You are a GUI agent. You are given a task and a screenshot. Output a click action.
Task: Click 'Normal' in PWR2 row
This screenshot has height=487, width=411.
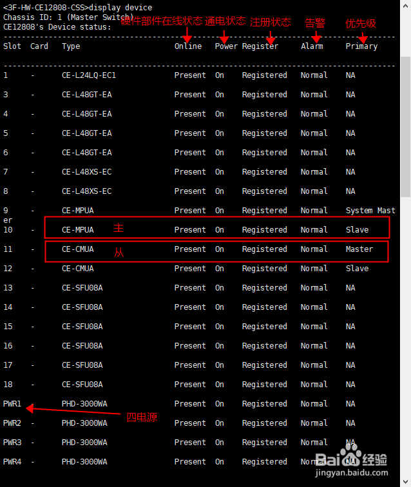click(x=314, y=423)
